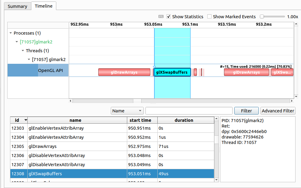Click the keyboard shortcuts icon
This screenshot has width=301, height=188.
161,17
